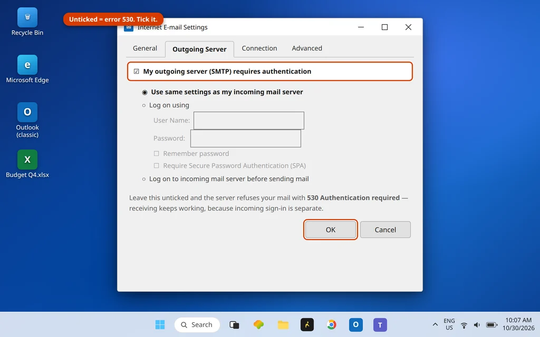Go to the Advanced tab
The image size is (540, 337).
(307, 48)
